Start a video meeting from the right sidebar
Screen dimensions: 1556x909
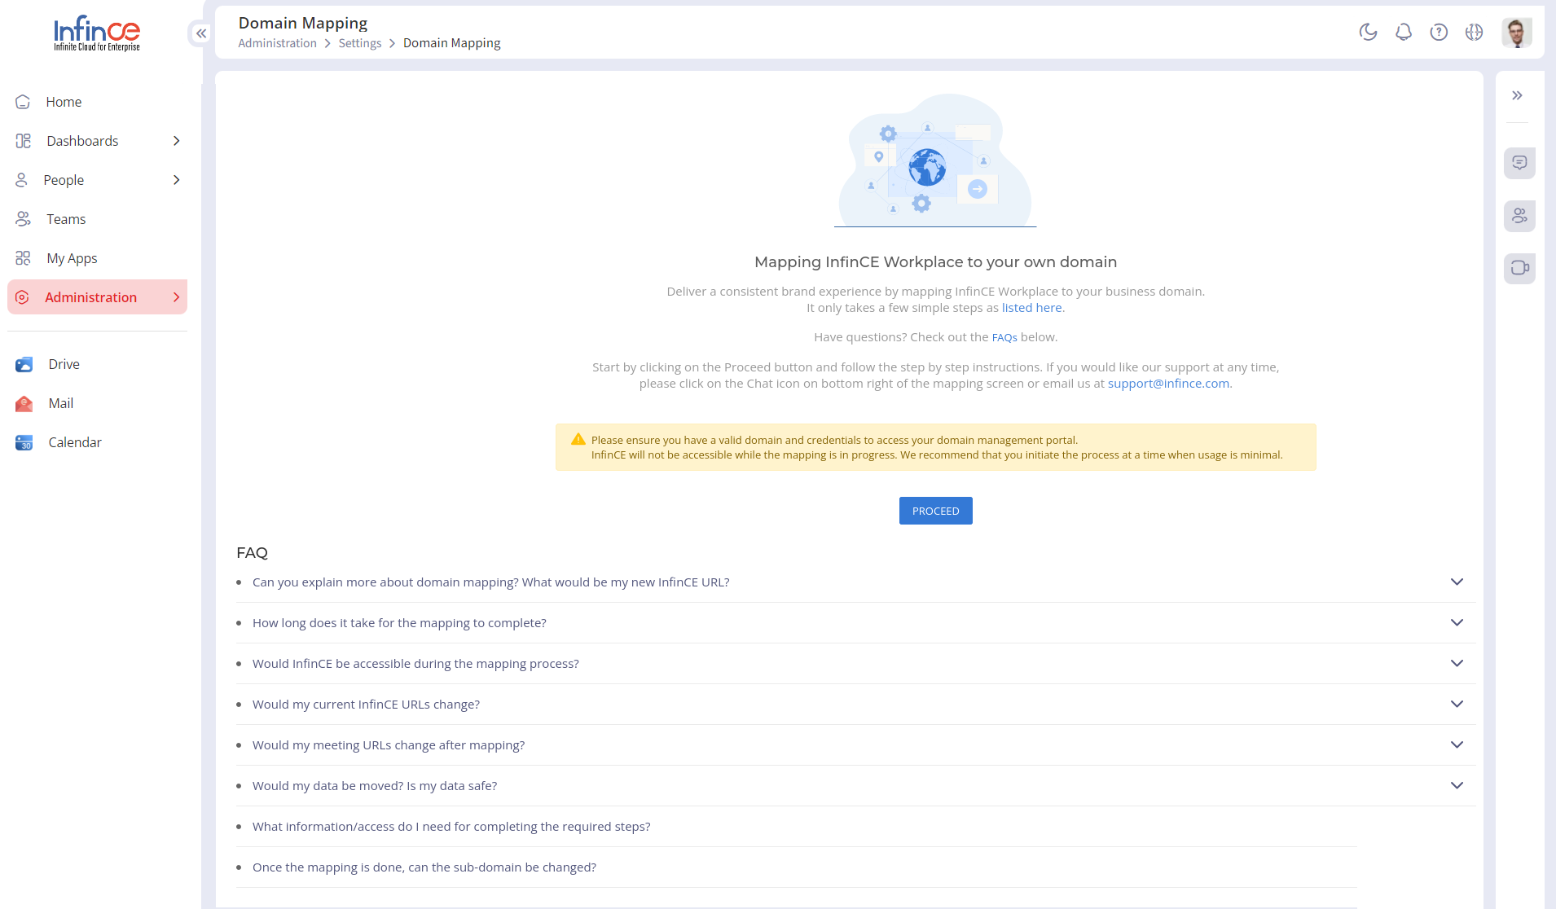(1519, 268)
